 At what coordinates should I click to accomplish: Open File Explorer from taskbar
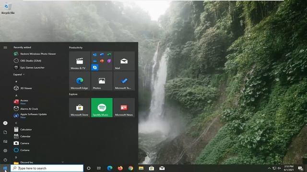(141, 168)
